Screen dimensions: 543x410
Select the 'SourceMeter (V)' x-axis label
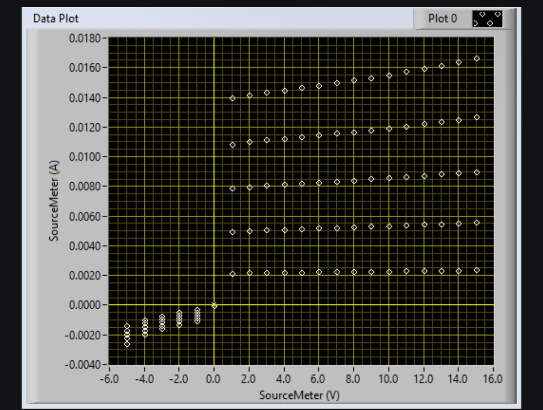pos(299,395)
